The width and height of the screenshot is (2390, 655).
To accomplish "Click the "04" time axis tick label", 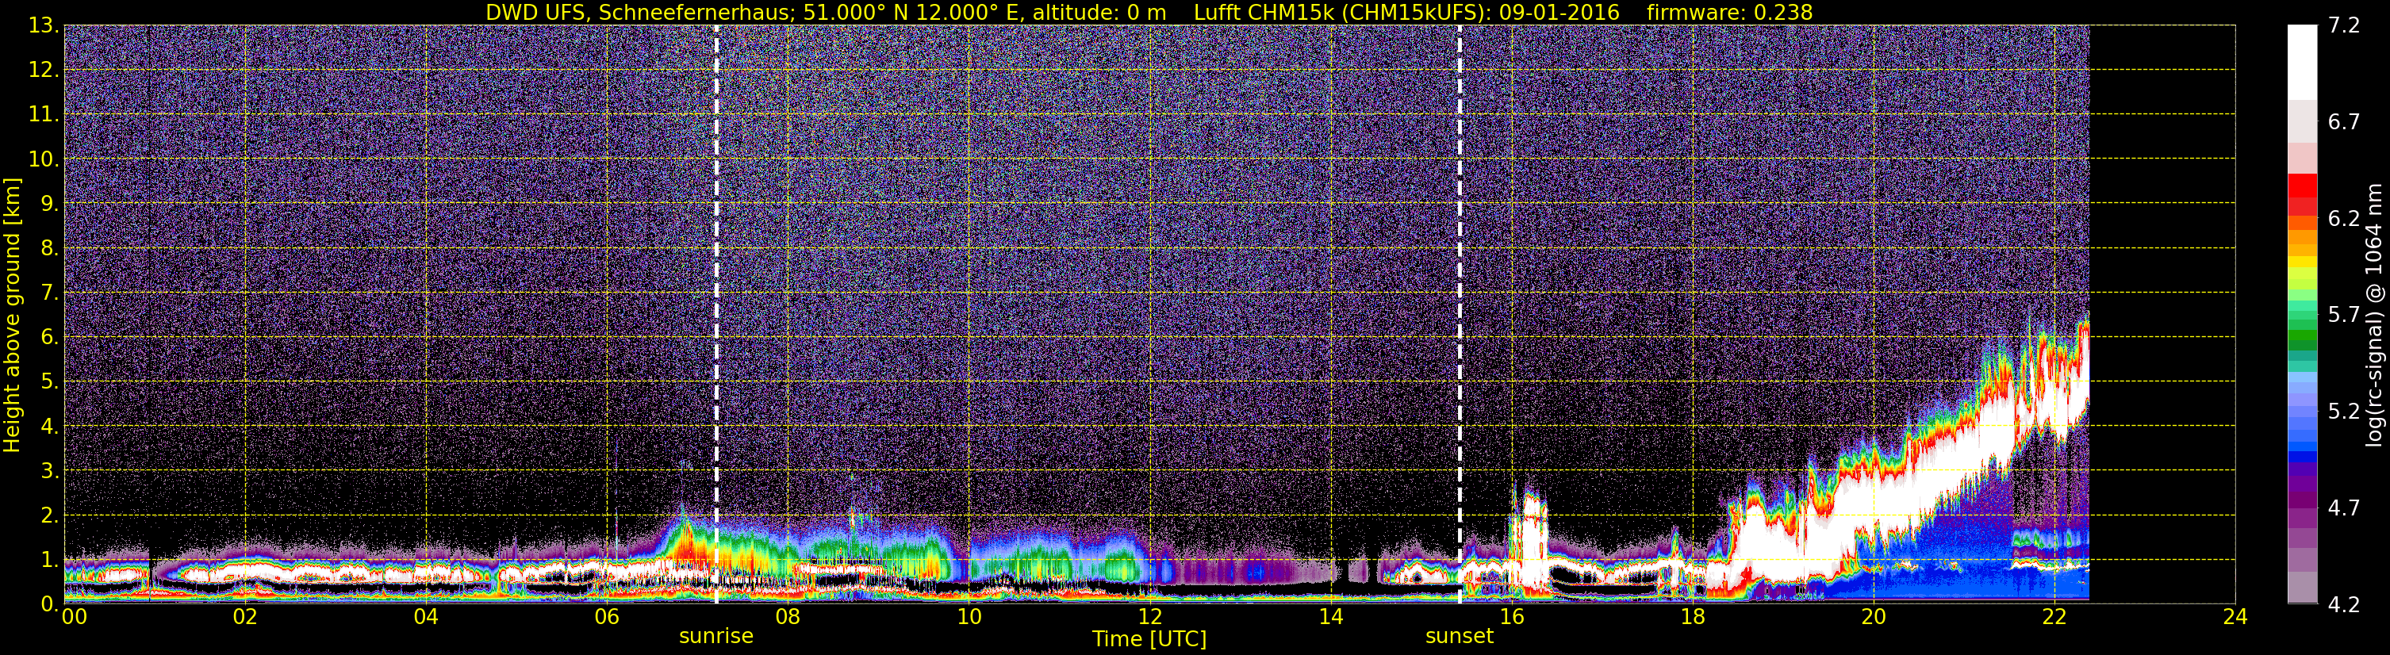I will point(426,618).
